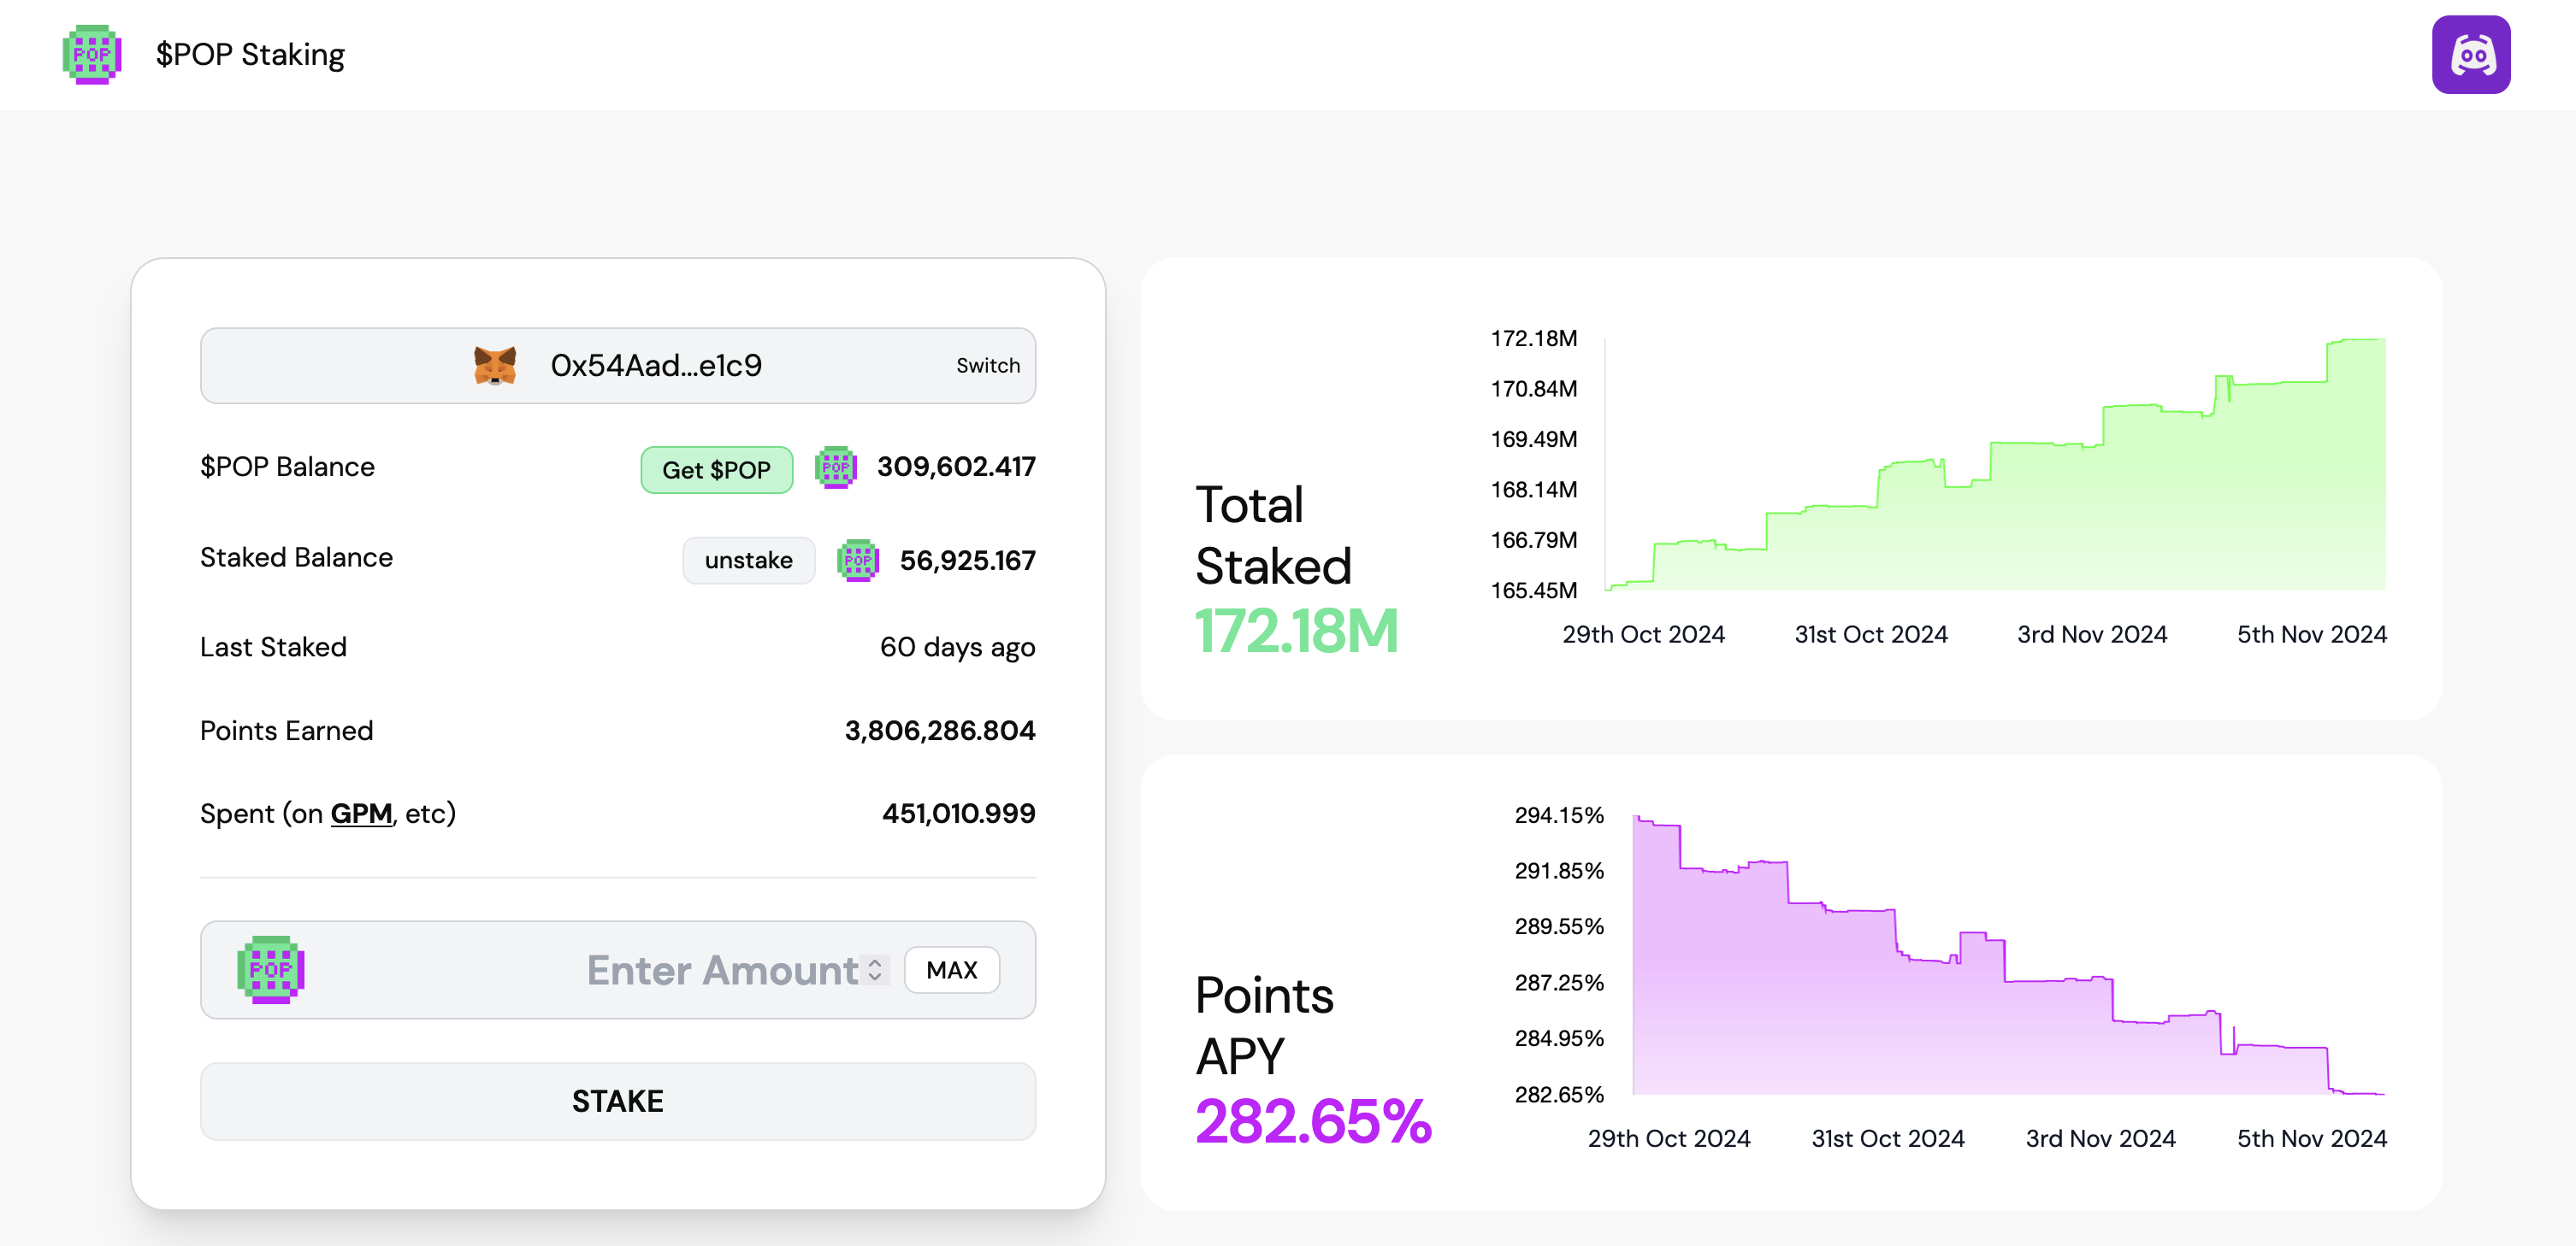Click the POP token icon beside 309,602.417
Screen dimensions: 2576x1246
(836, 467)
